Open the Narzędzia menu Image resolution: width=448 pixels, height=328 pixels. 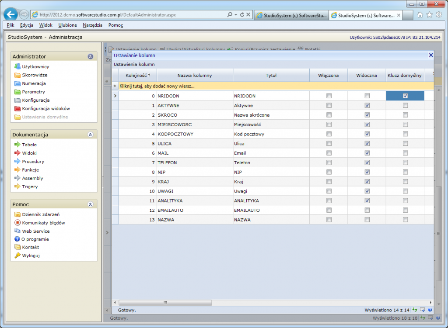pyautogui.click(x=92, y=25)
